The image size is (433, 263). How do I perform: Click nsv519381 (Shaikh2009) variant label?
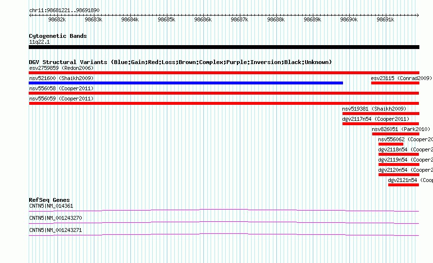coord(374,109)
